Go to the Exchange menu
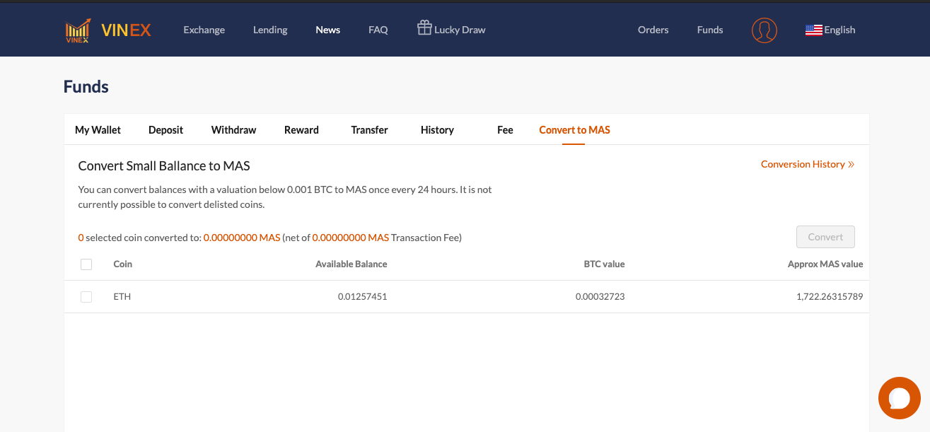The width and height of the screenshot is (930, 432). (204, 30)
